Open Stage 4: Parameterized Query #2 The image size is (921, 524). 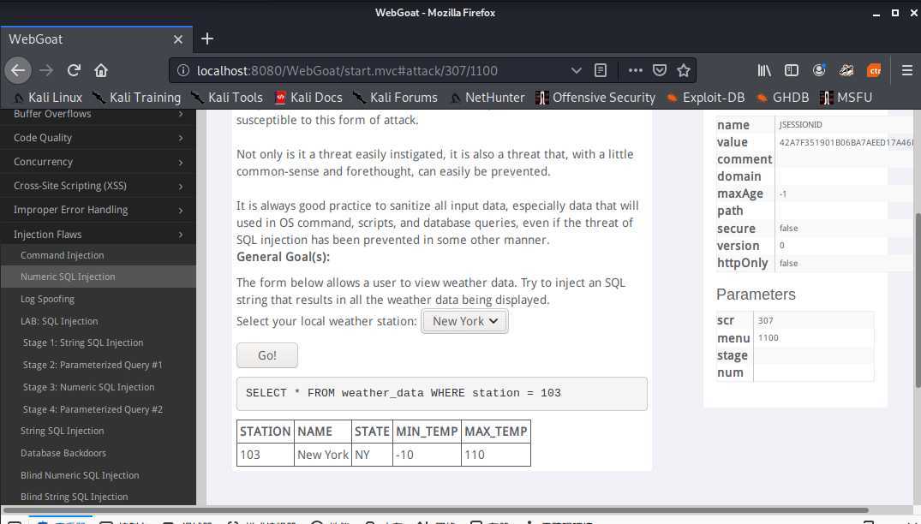point(93,409)
